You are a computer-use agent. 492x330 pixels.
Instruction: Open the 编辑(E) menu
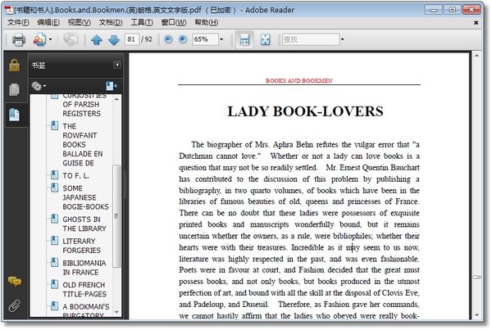click(x=48, y=22)
